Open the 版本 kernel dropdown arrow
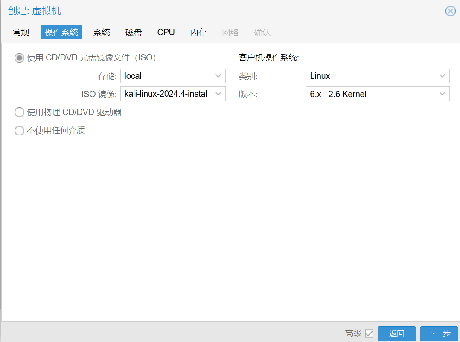The width and height of the screenshot is (460, 342). [442, 94]
